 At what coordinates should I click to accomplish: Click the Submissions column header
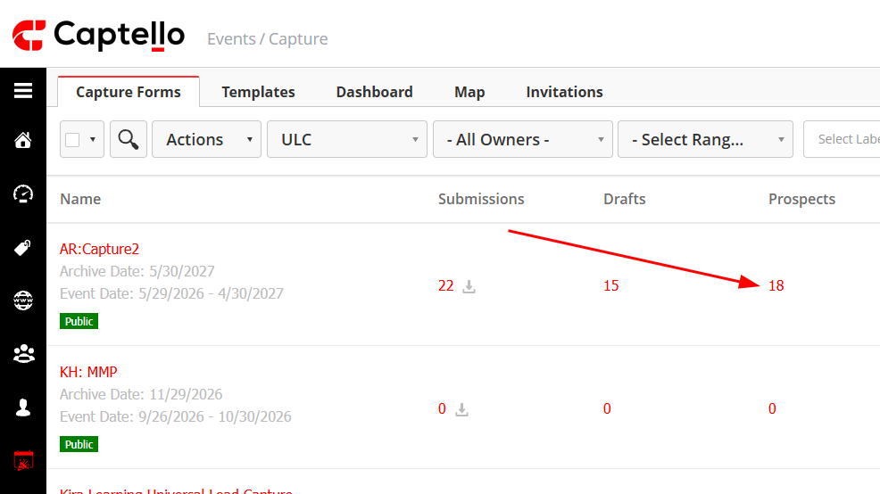[x=481, y=199]
